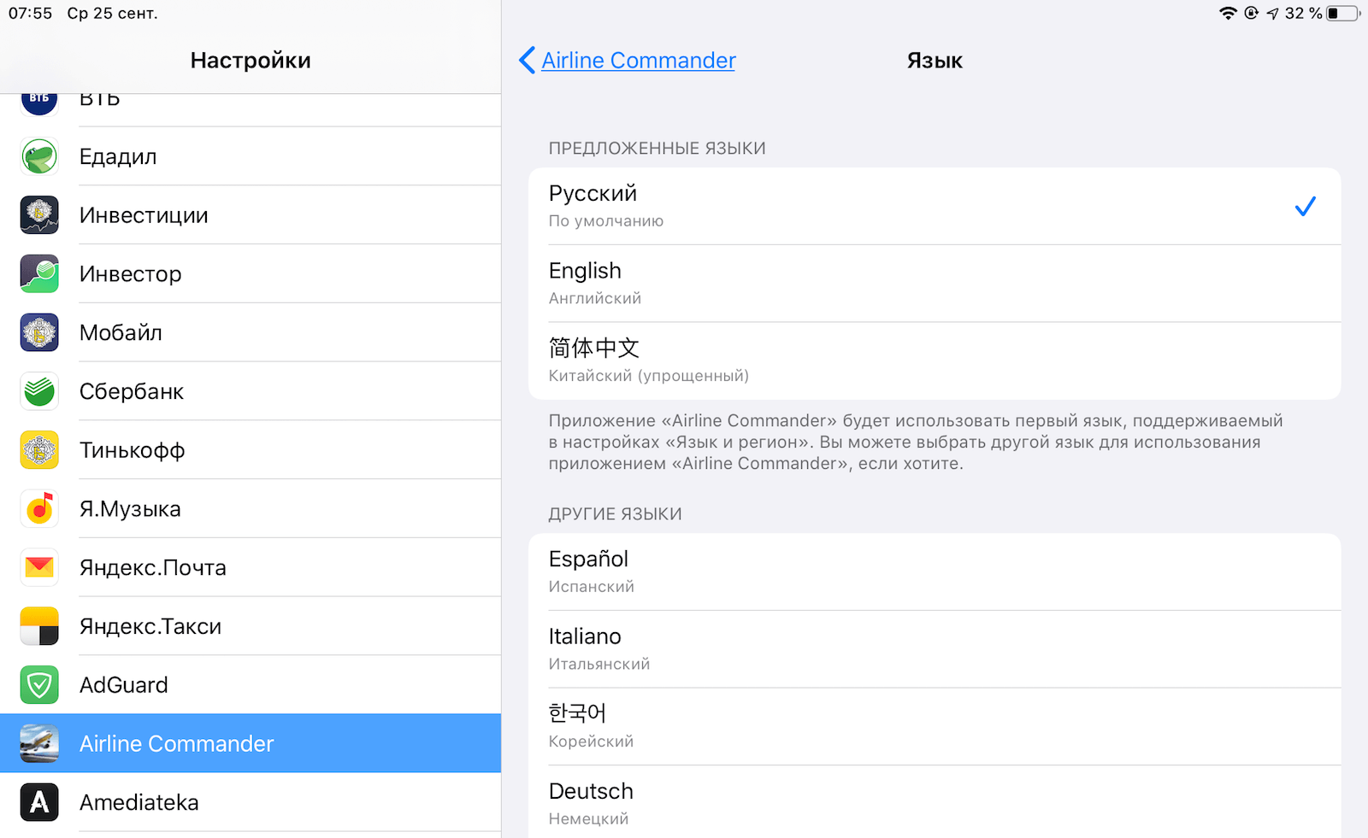This screenshot has height=838, width=1368.
Task: Go back to Airline Commander link
Action: pyautogui.click(x=638, y=61)
